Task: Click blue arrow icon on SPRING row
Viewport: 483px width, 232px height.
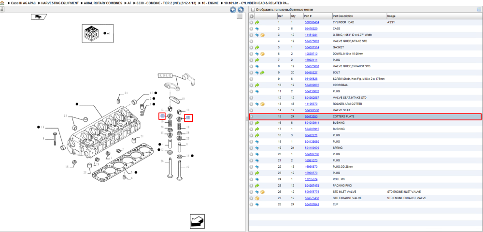Action: 257,147
